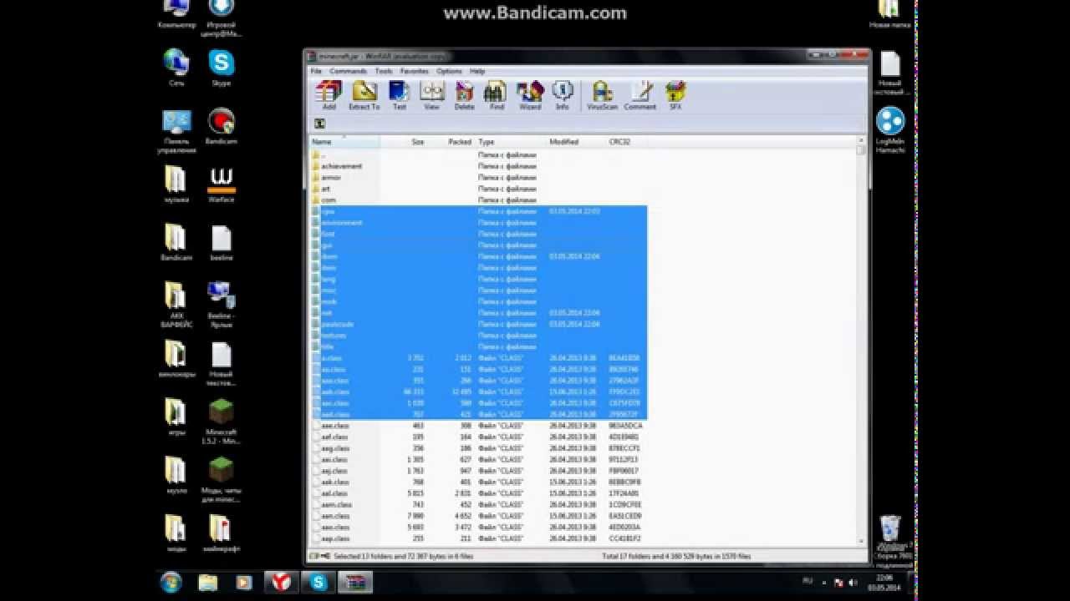The image size is (1070, 601).
Task: Open the Tools menu
Action: (384, 71)
